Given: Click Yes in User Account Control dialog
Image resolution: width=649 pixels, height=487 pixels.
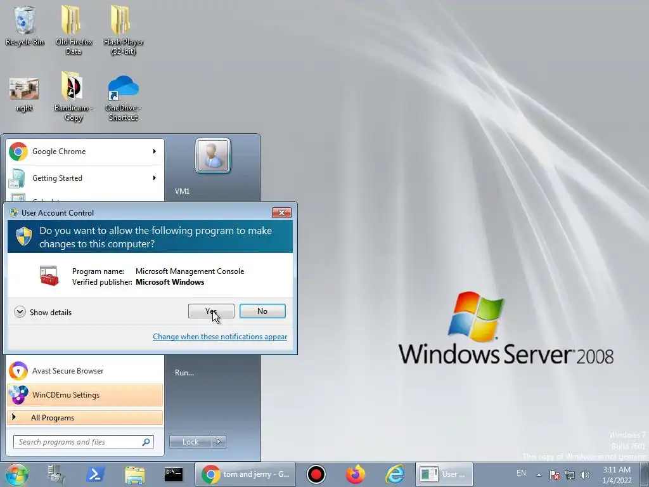Looking at the screenshot, I should pos(211,311).
